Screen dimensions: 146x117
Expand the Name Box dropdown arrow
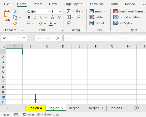24,38
